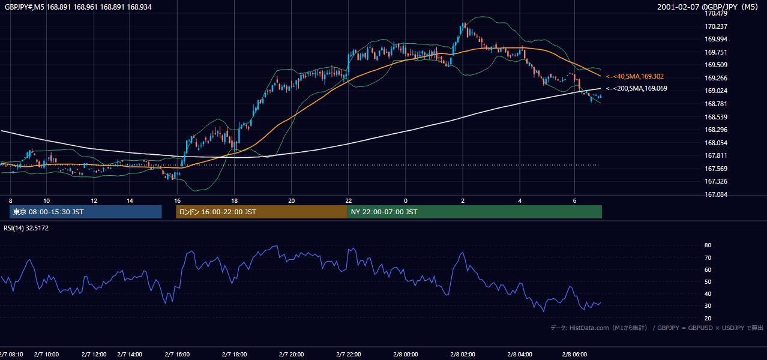Click price axis value 168.539
This screenshot has width=767, height=360.
(716, 117)
